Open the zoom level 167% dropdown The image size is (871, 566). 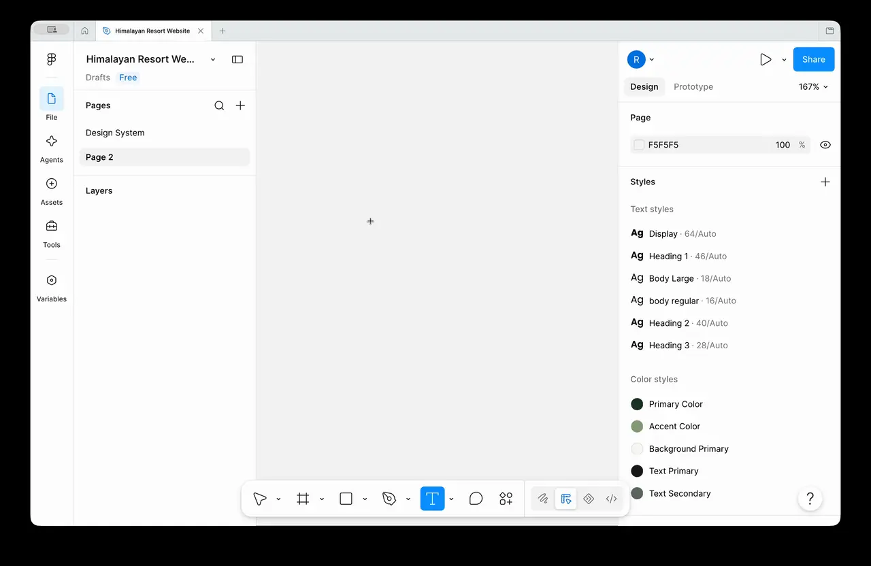coord(813,86)
